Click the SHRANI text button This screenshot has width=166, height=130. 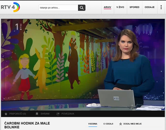point(45,114)
